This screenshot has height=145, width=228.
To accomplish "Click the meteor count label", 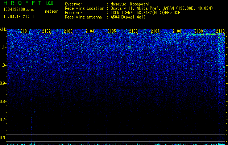I will (x=51, y=11).
